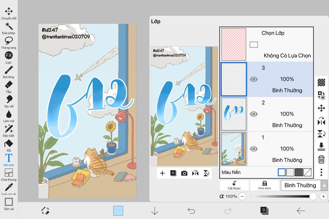329x219 pixels.
Task: Click layer 2 Bình Thường label
Action: (x=287, y=125)
